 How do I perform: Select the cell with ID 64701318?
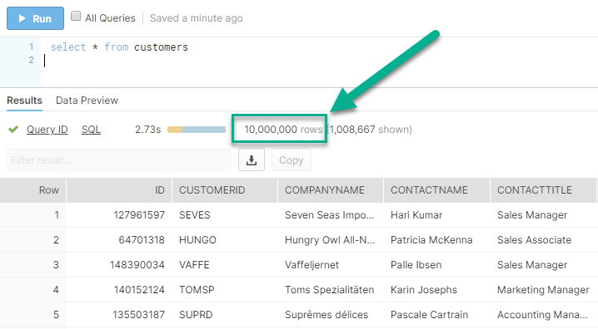119,240
